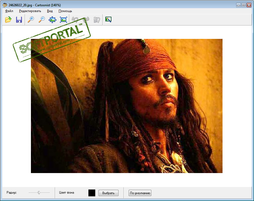Click the Радиус label
Screen dimensions: 254x201
tap(11, 193)
